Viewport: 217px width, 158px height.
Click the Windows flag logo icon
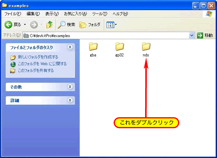209,14
